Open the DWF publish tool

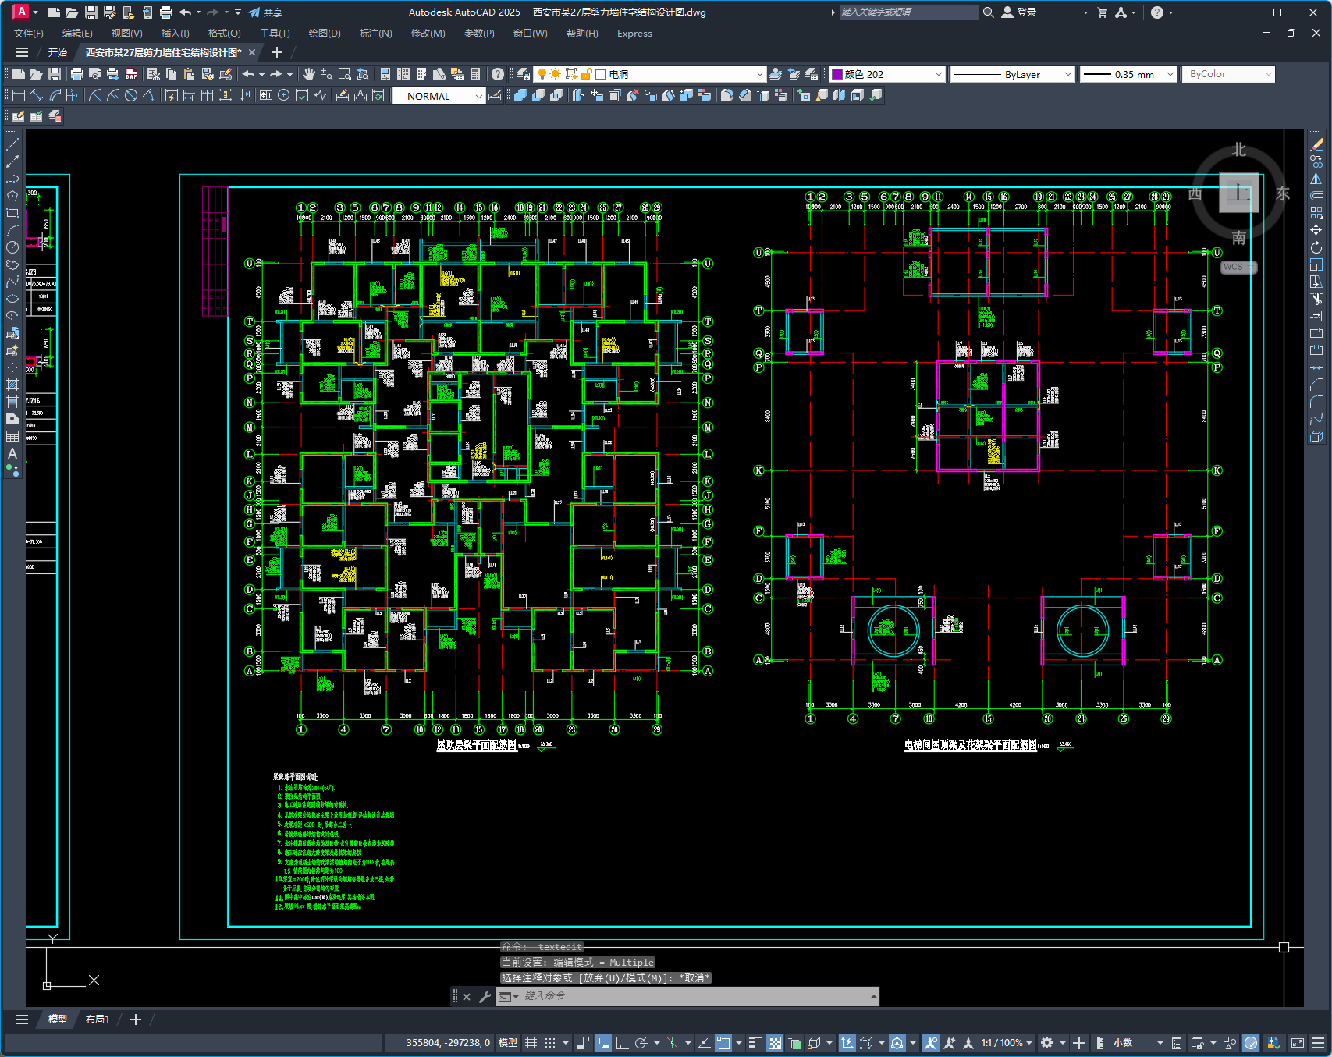pyautogui.click(x=131, y=74)
